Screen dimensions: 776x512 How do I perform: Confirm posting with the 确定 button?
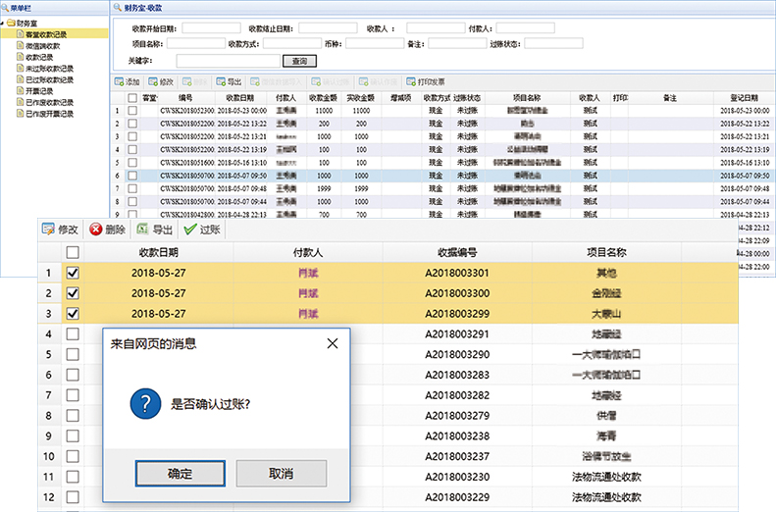click(x=181, y=474)
